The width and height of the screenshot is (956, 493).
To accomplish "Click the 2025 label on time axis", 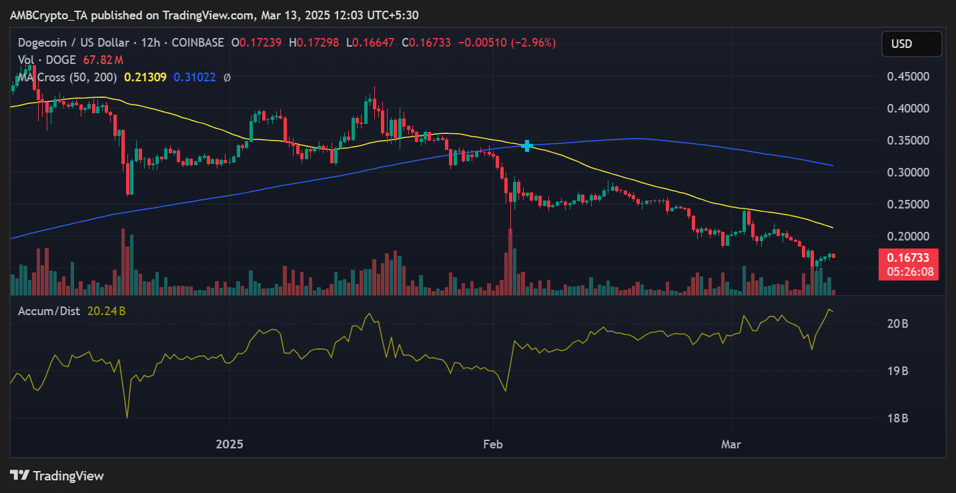I will pos(230,444).
